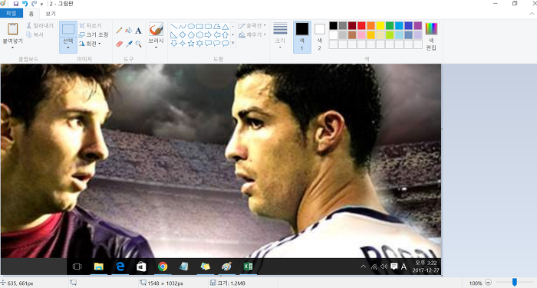Select the Text tool

pyautogui.click(x=138, y=31)
